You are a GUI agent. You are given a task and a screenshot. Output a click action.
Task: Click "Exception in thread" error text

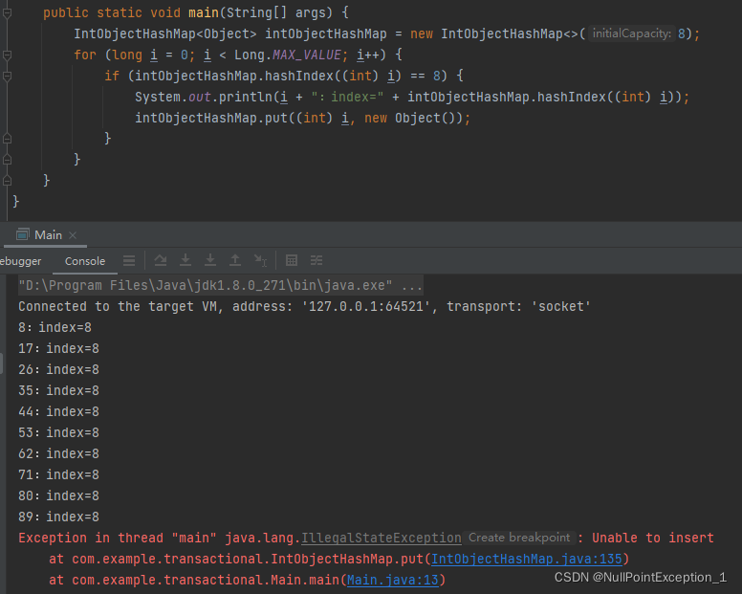pos(91,539)
